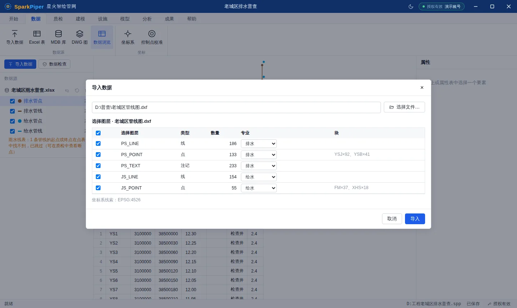Select the YS3 row in attribute table
Viewport: 517px width, 308px height.
click(178, 252)
